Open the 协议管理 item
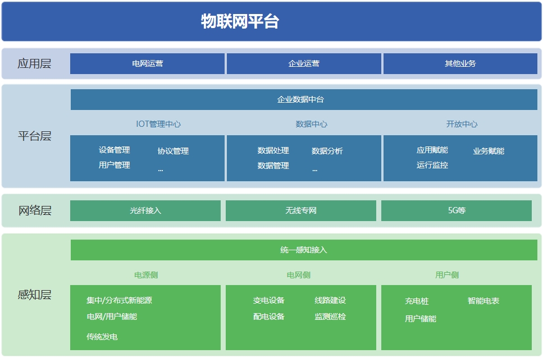 173,151
